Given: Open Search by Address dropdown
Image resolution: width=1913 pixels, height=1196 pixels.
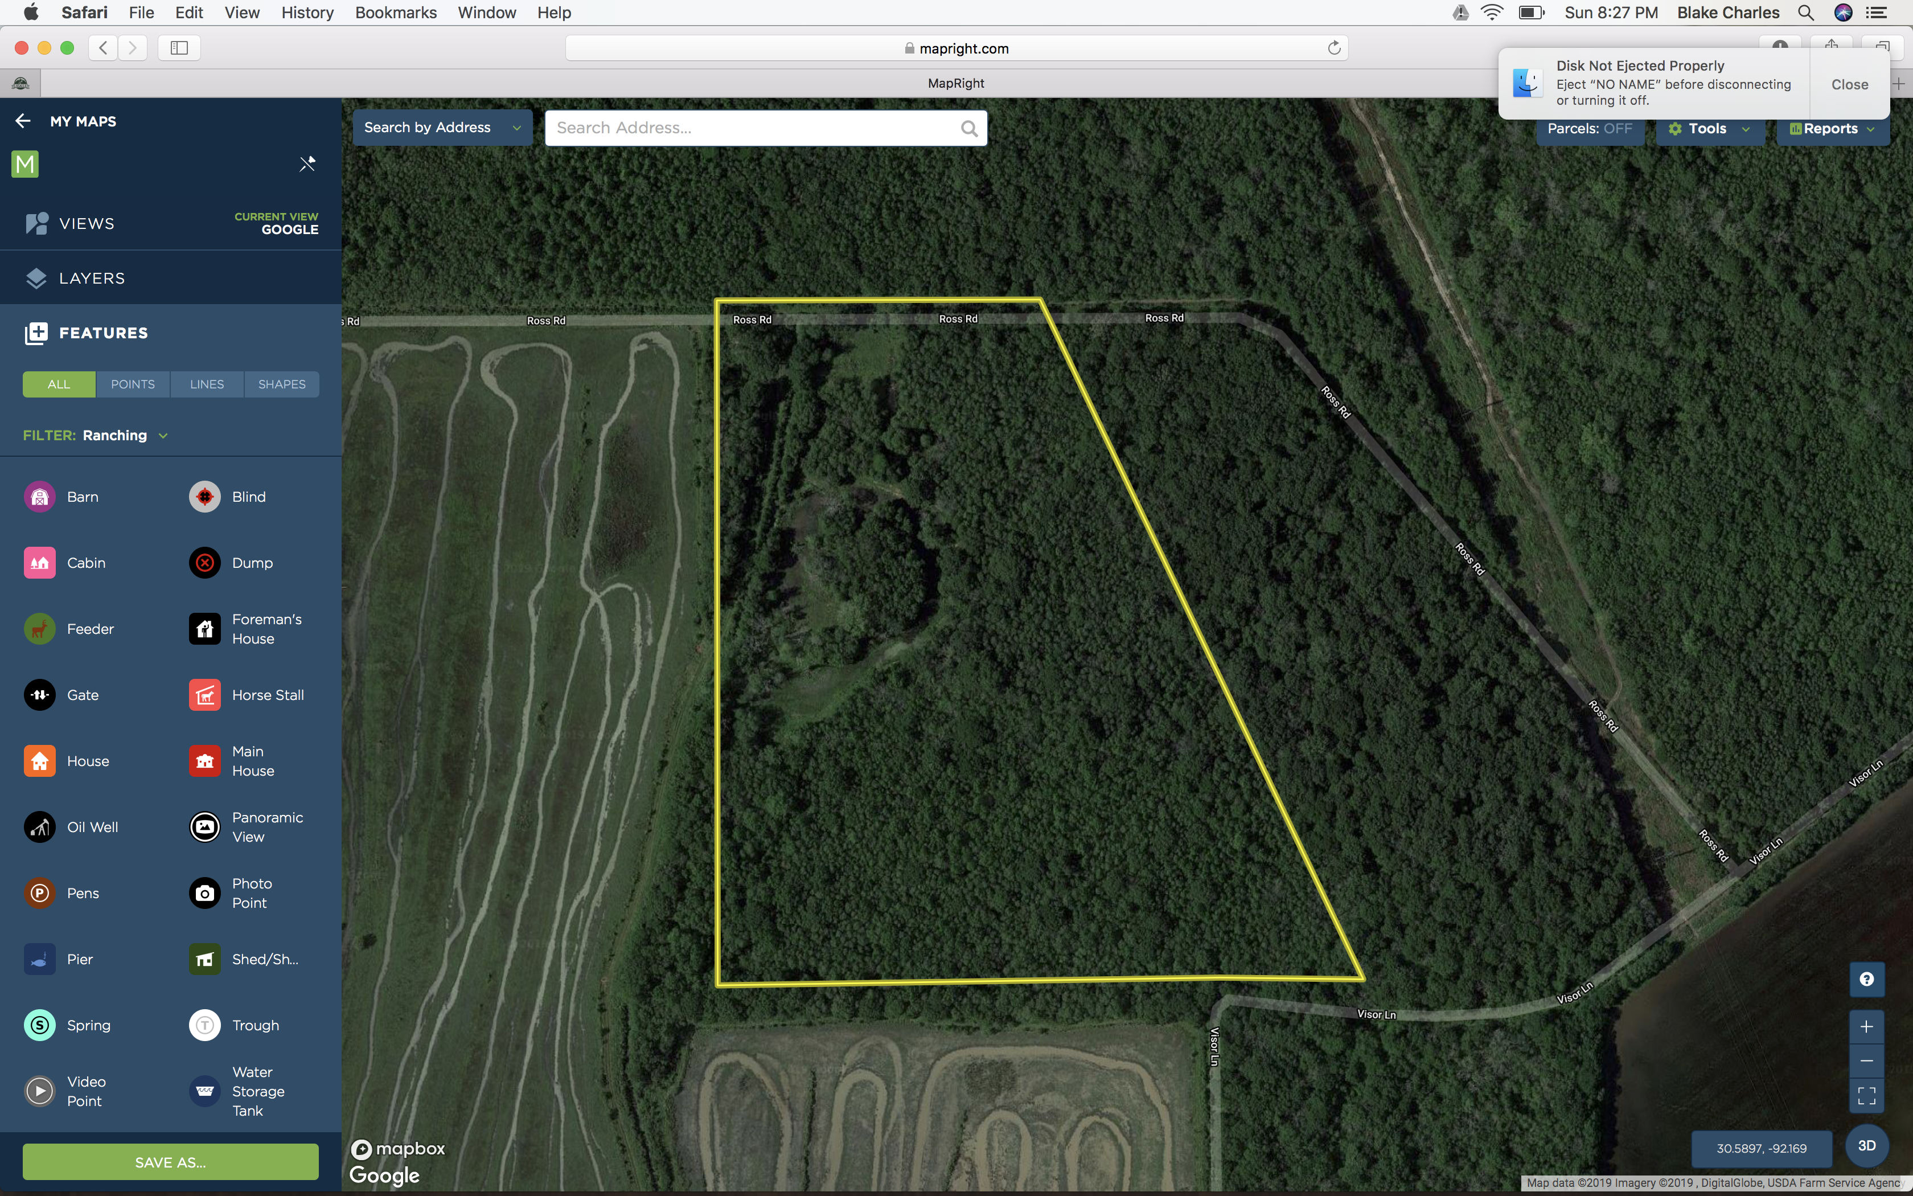Looking at the screenshot, I should coord(442,128).
